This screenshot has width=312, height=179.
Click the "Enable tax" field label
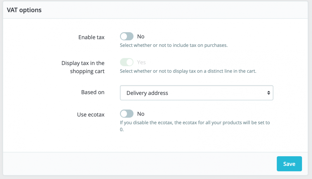(x=91, y=37)
